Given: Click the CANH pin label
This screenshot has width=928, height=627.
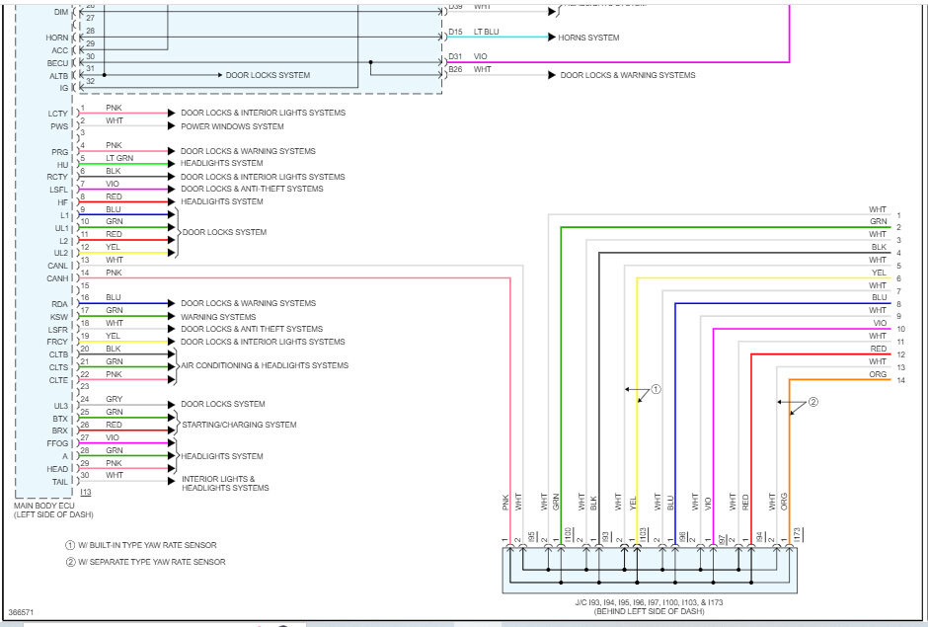Looking at the screenshot, I should (x=57, y=278).
